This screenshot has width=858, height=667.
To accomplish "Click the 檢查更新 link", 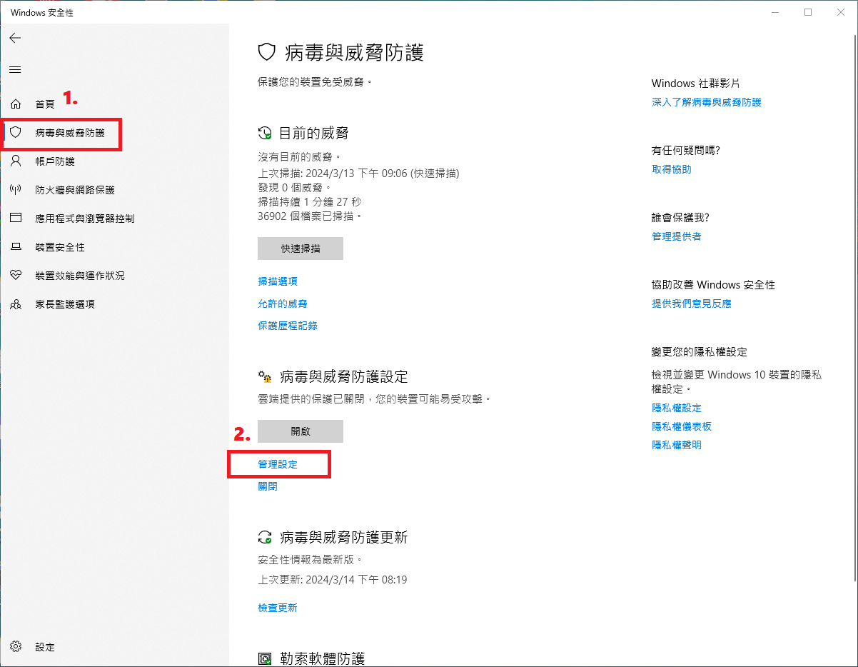I will [278, 608].
